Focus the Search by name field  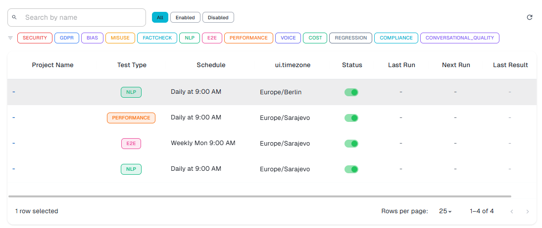(82, 17)
